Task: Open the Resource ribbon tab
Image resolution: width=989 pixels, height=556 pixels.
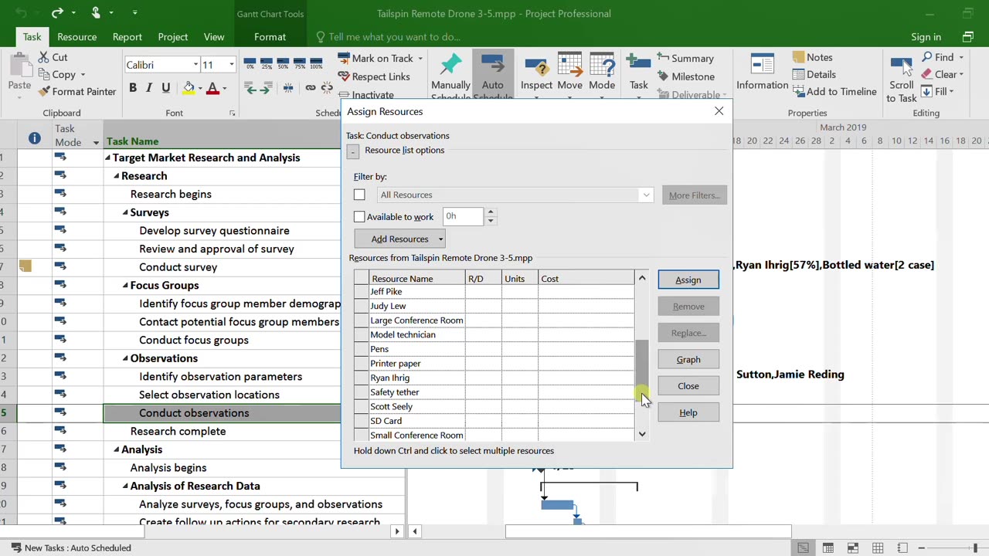Action: tap(76, 36)
